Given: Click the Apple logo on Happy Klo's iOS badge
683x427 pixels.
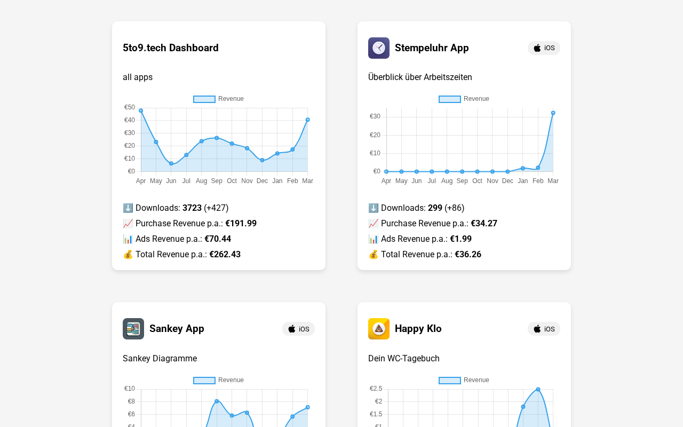Looking at the screenshot, I should tap(537, 329).
